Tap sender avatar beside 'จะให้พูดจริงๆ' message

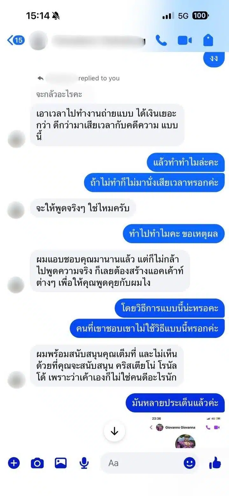tap(16, 210)
